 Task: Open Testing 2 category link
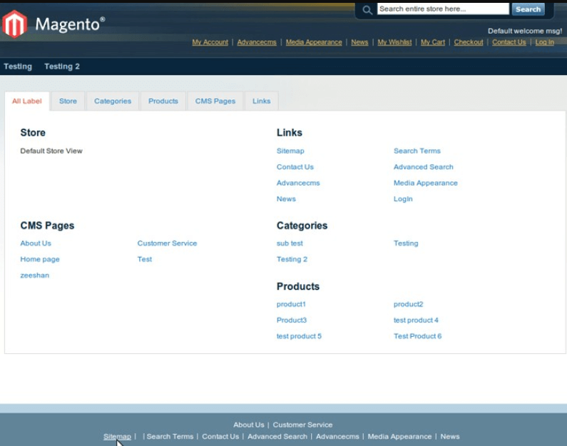click(x=292, y=259)
